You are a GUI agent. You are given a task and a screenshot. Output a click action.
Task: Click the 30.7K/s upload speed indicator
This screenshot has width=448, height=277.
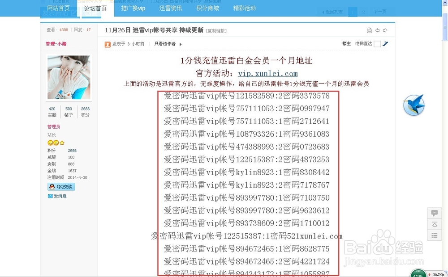pos(436,274)
